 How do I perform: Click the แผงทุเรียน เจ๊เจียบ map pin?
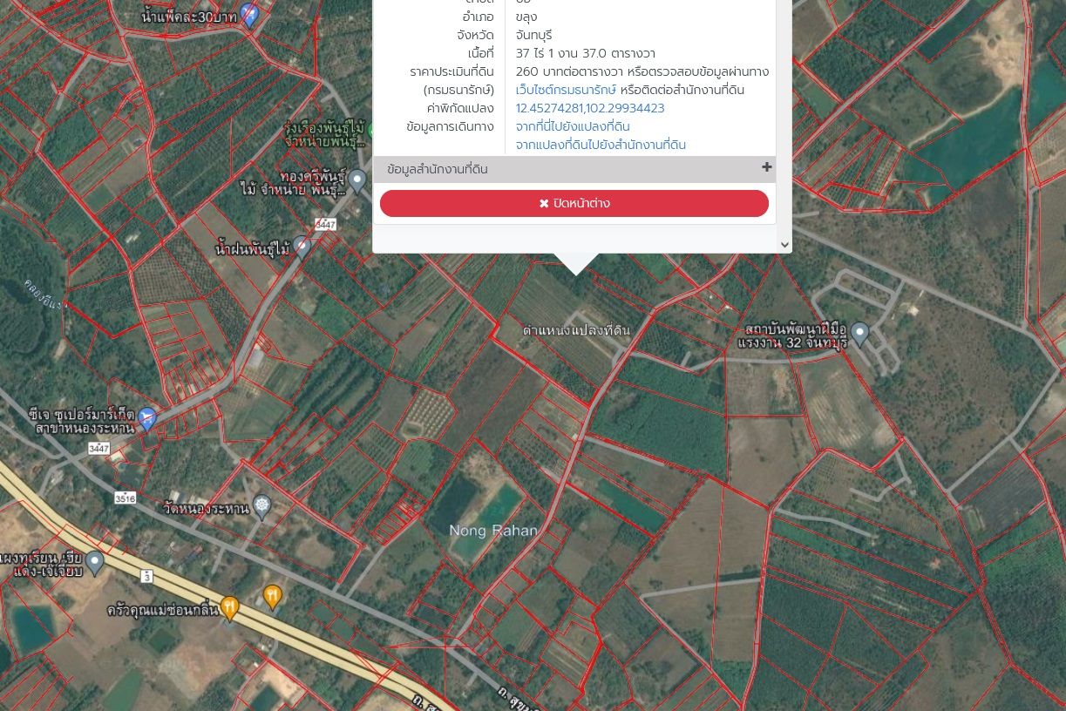click(x=95, y=562)
